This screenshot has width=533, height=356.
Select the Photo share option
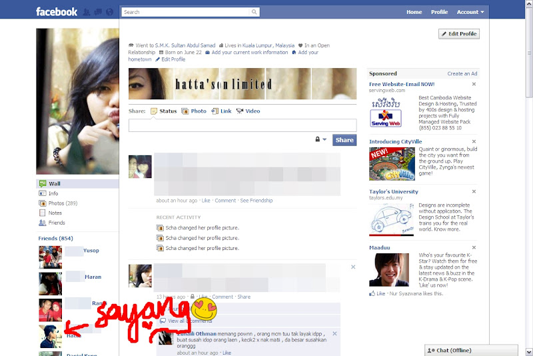(x=194, y=111)
